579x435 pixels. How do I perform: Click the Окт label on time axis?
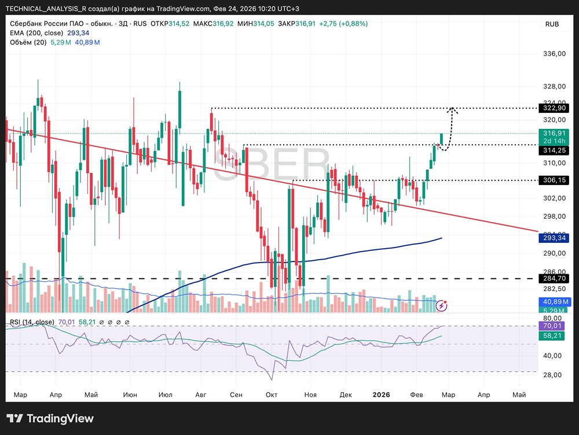point(272,395)
